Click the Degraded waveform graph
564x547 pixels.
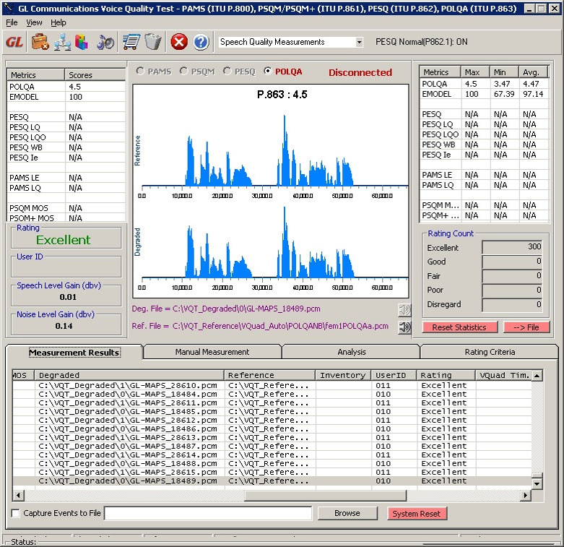pos(275,243)
